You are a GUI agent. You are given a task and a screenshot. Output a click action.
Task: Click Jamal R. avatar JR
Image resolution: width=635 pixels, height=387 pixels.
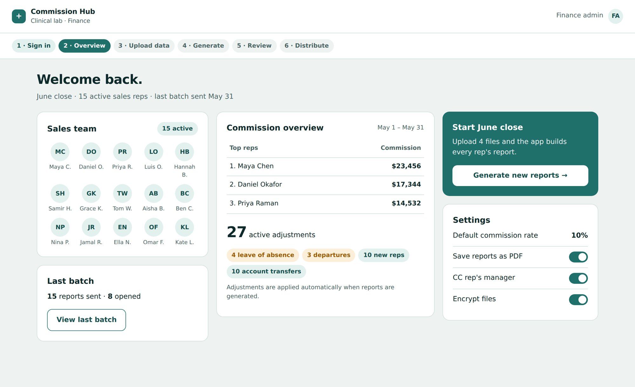(91, 227)
